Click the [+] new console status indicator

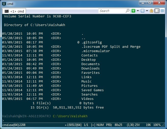pos(93,125)
